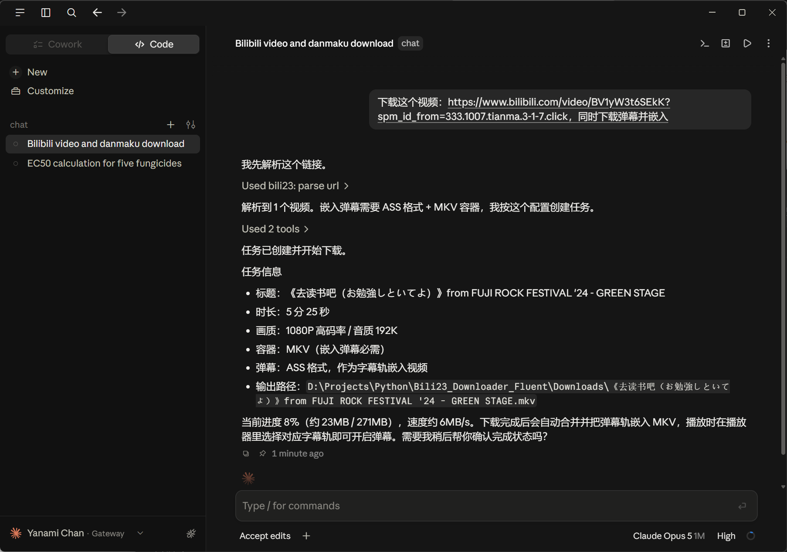Click the bug icon in sidebar footer
Image resolution: width=787 pixels, height=552 pixels.
tap(191, 533)
